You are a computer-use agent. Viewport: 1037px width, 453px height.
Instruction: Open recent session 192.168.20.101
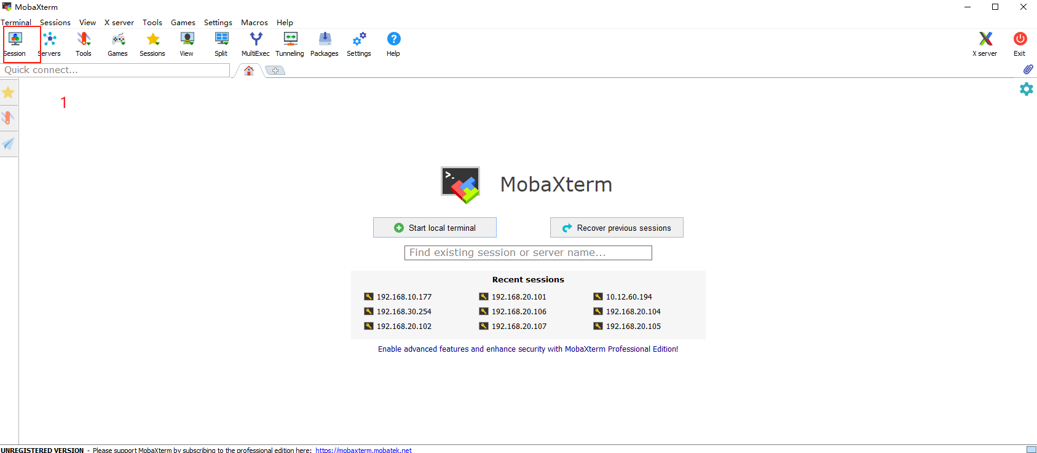513,297
